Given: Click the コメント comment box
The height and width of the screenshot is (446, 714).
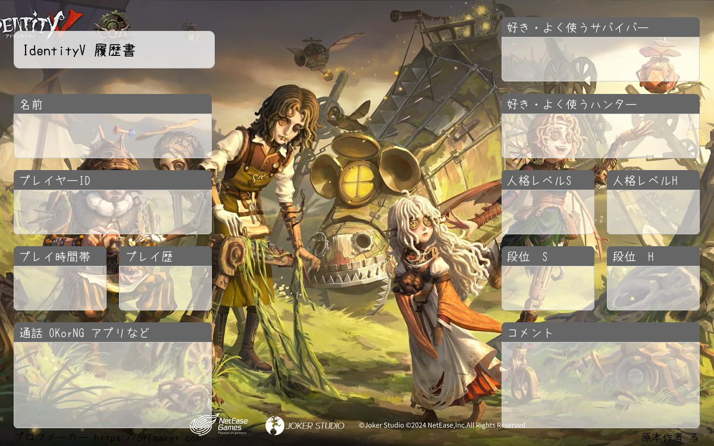Looking at the screenshot, I should (x=600, y=385).
